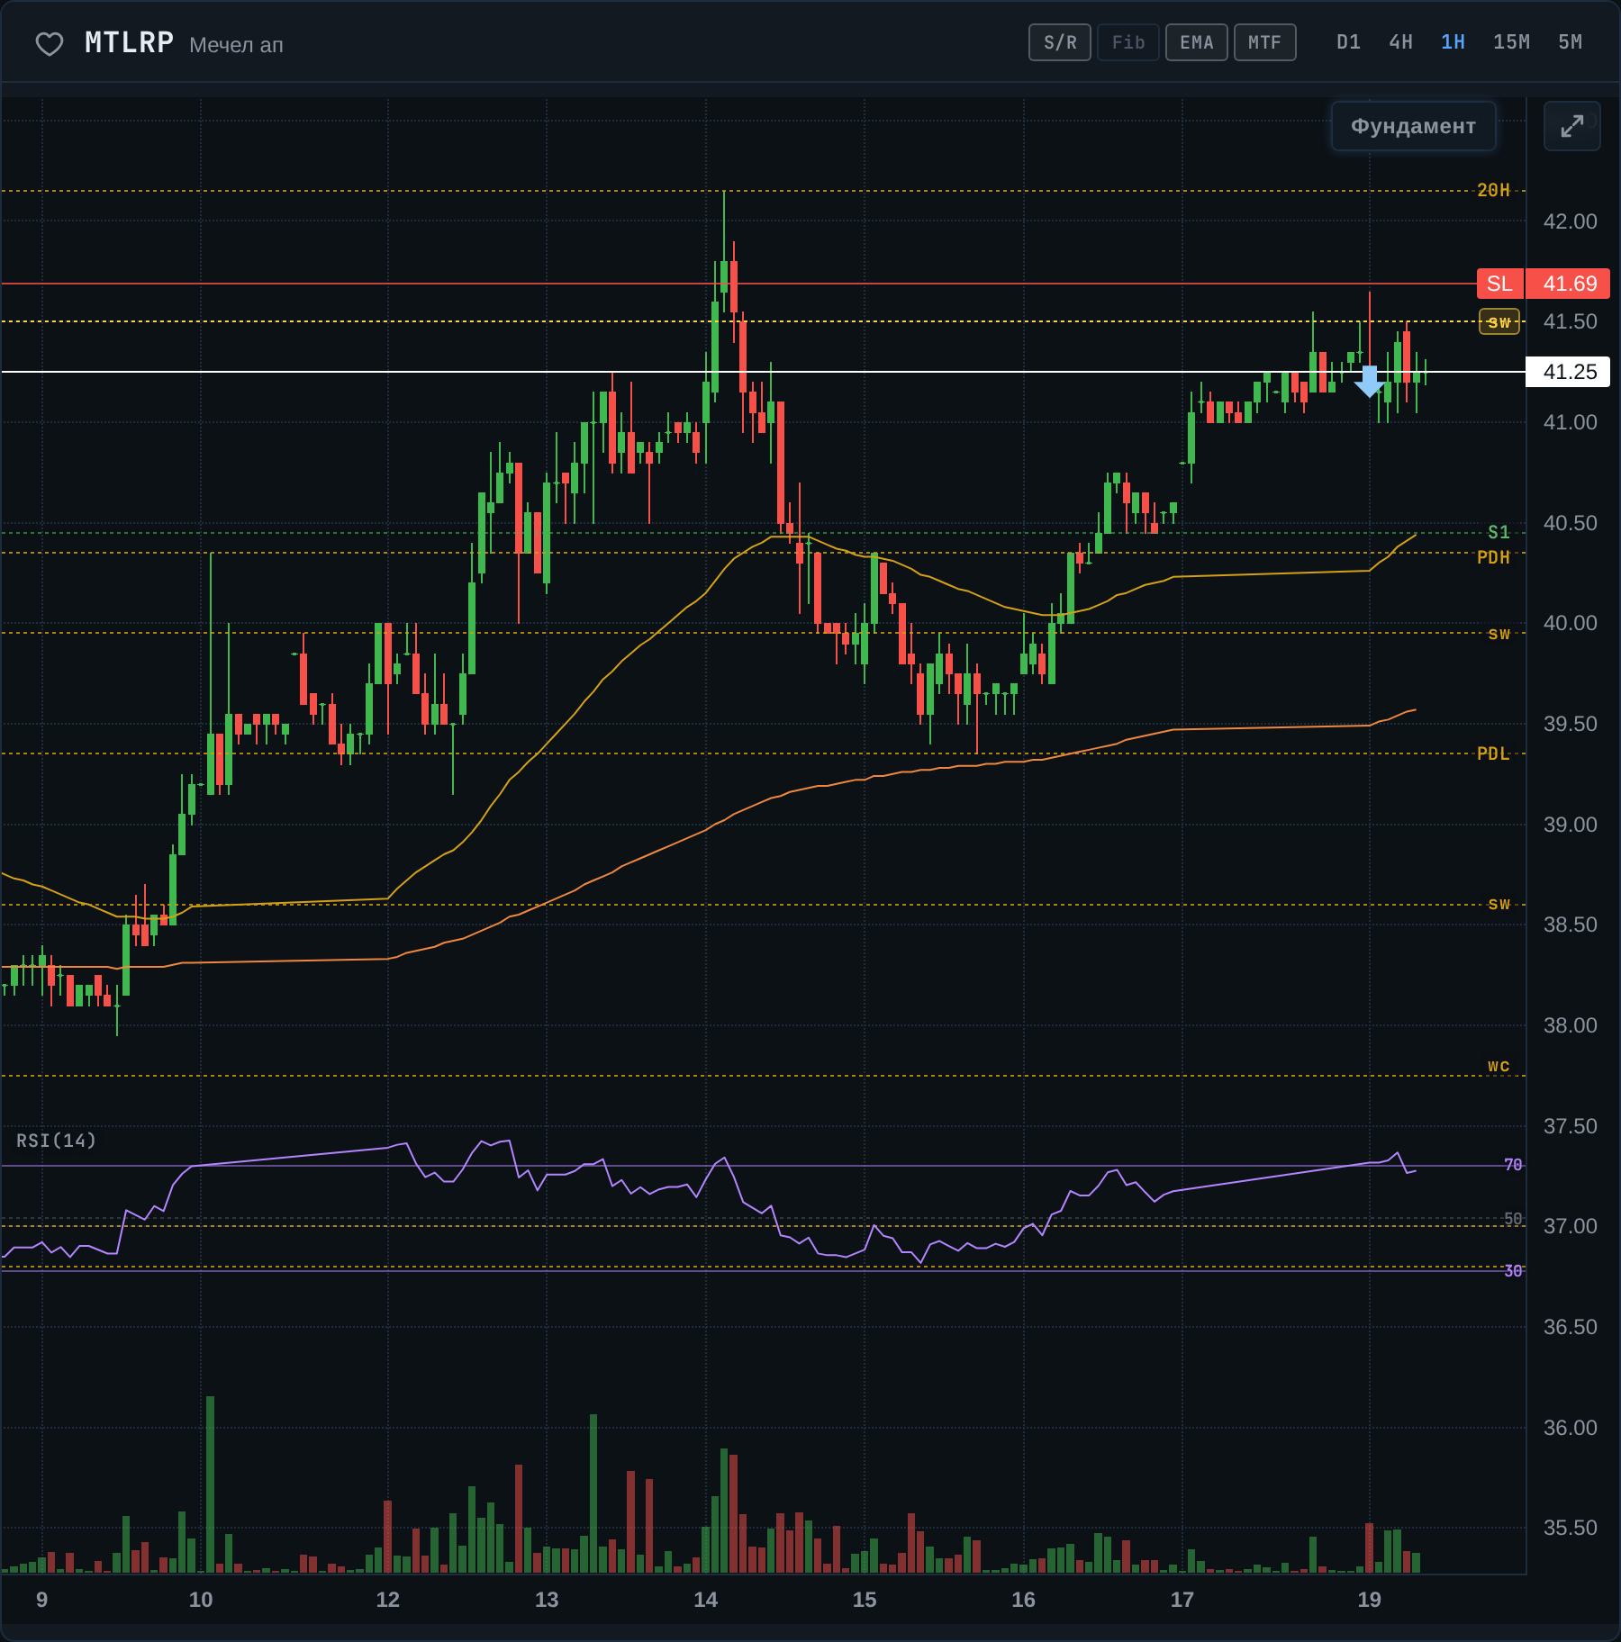Click the 42.00 price axis label
This screenshot has height=1642, width=1621.
pyautogui.click(x=1570, y=221)
